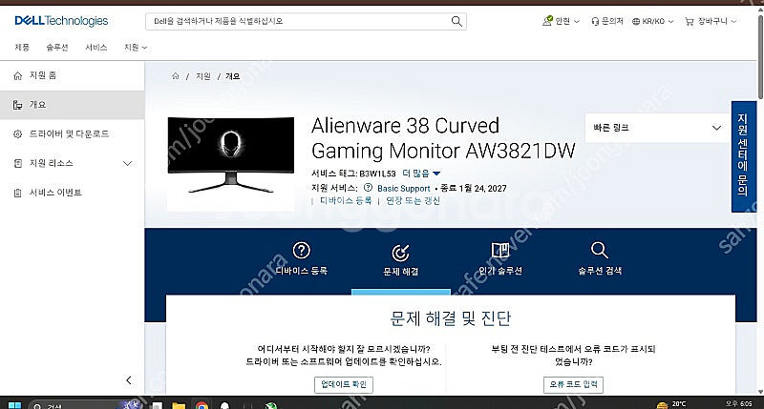Click the page vertical scrollbar

pos(760,56)
